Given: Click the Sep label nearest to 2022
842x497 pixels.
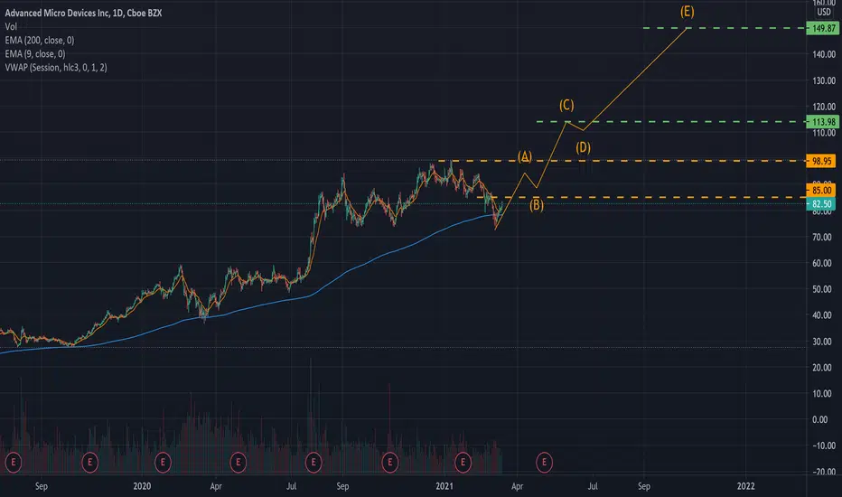Looking at the screenshot, I should 644,486.
